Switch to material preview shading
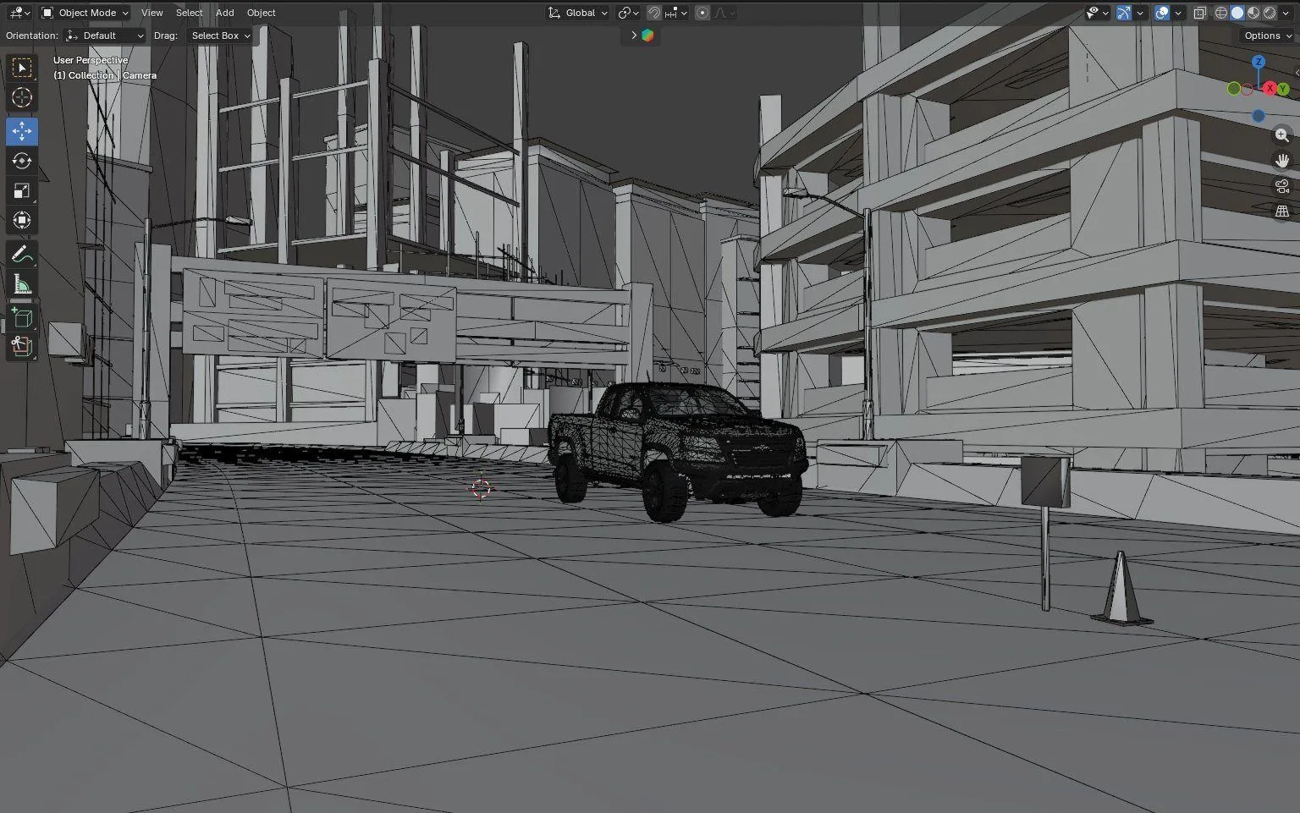The width and height of the screenshot is (1300, 813). [1253, 13]
